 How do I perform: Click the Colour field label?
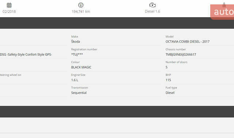(x=75, y=62)
